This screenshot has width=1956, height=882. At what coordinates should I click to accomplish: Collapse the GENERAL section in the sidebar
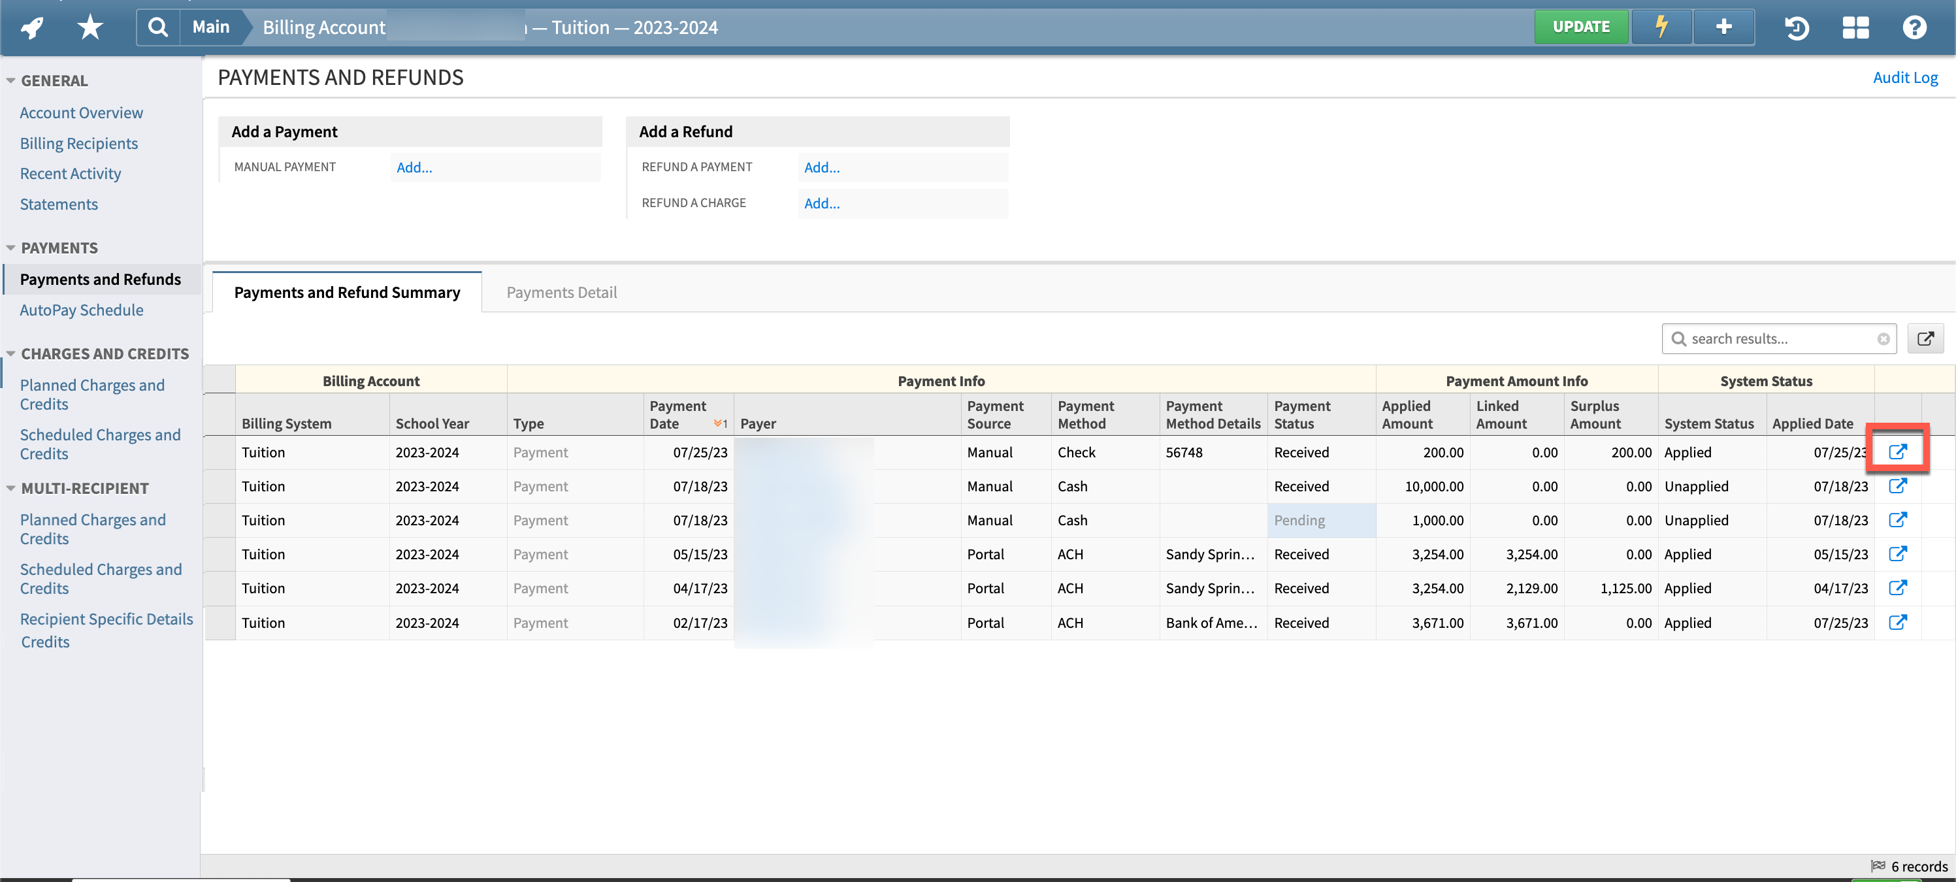point(10,79)
